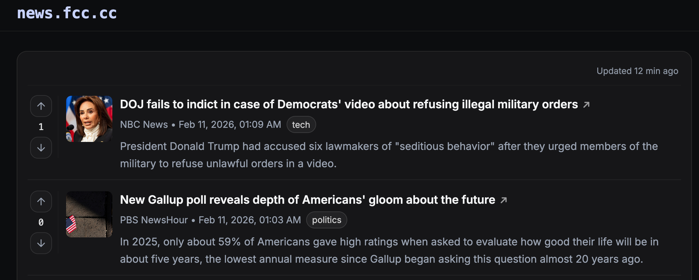Screen dimensions: 699x280
Task: Click the flag thumbnail of Gallup article
Action: pos(89,214)
